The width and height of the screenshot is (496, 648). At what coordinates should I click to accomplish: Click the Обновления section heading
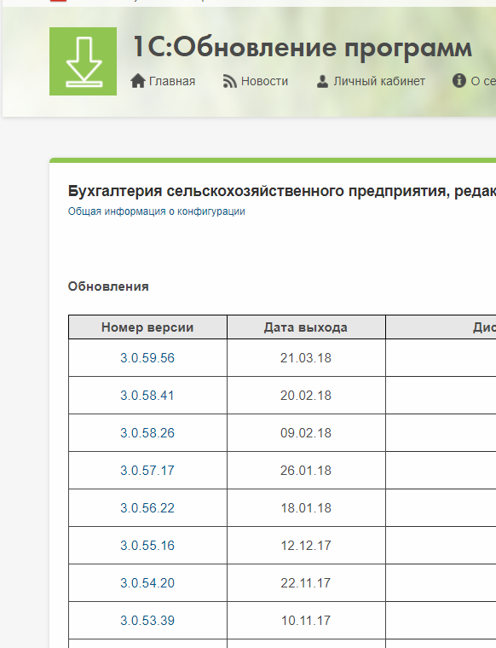[108, 286]
